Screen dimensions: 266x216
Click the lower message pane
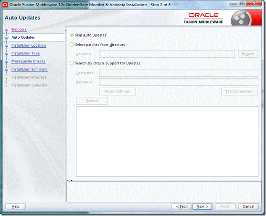(x=164, y=192)
